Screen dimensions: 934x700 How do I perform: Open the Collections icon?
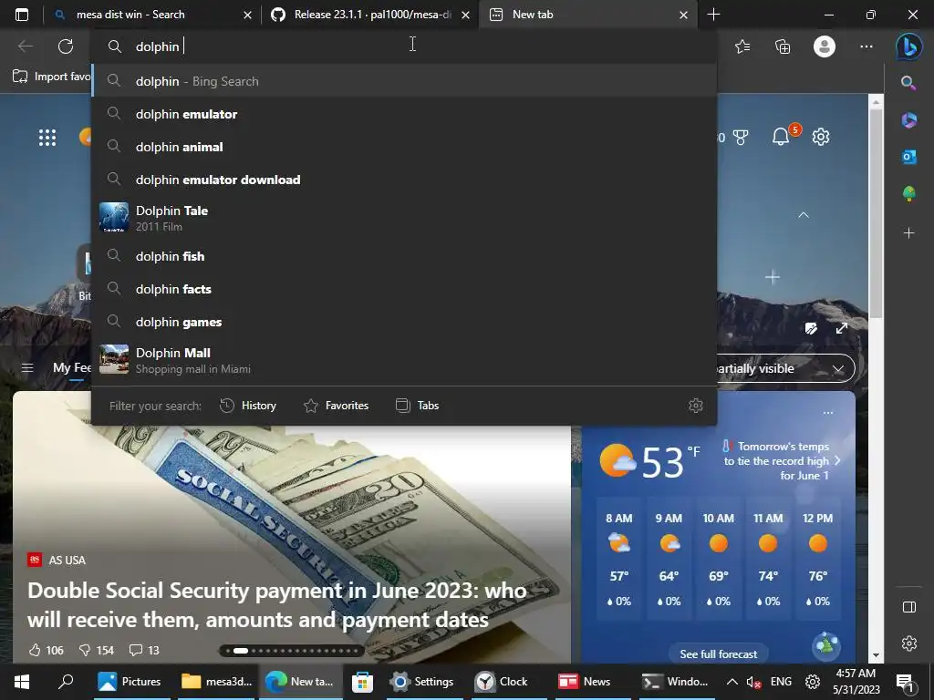pos(783,46)
